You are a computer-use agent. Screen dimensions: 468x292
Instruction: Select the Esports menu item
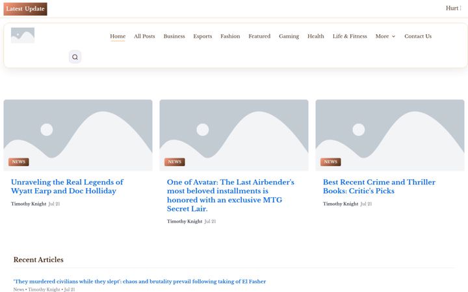tap(203, 36)
